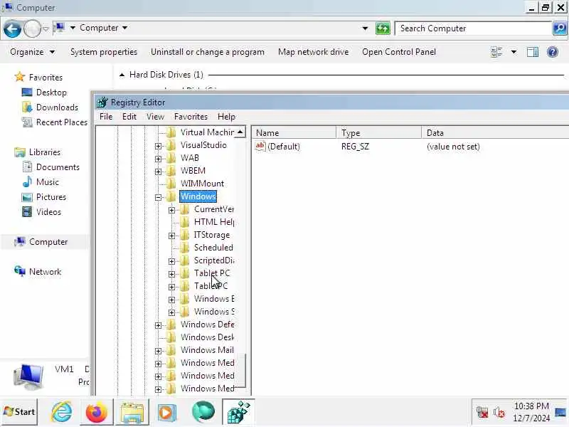Open Uninstall or change a program
This screenshot has width=569, height=427.
click(x=208, y=52)
